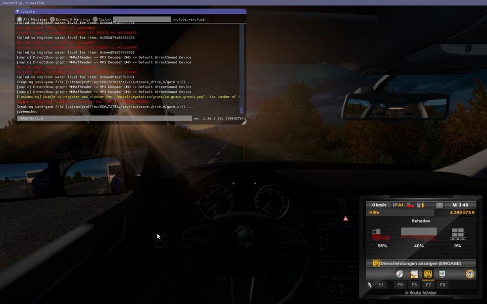Click the include,-exclude hint text
The height and width of the screenshot is (304, 487).
pyautogui.click(x=188, y=19)
